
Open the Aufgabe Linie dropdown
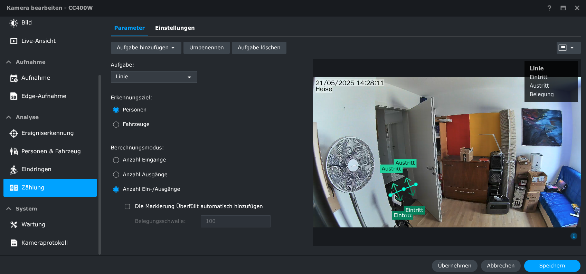point(154,77)
